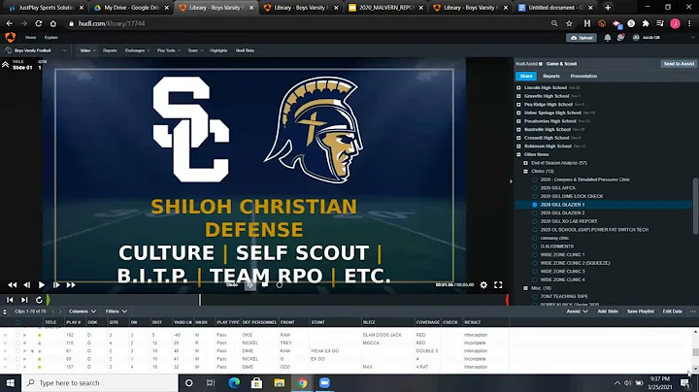Bookmark this page with the star icon
The height and width of the screenshot is (392, 699).
569,23
